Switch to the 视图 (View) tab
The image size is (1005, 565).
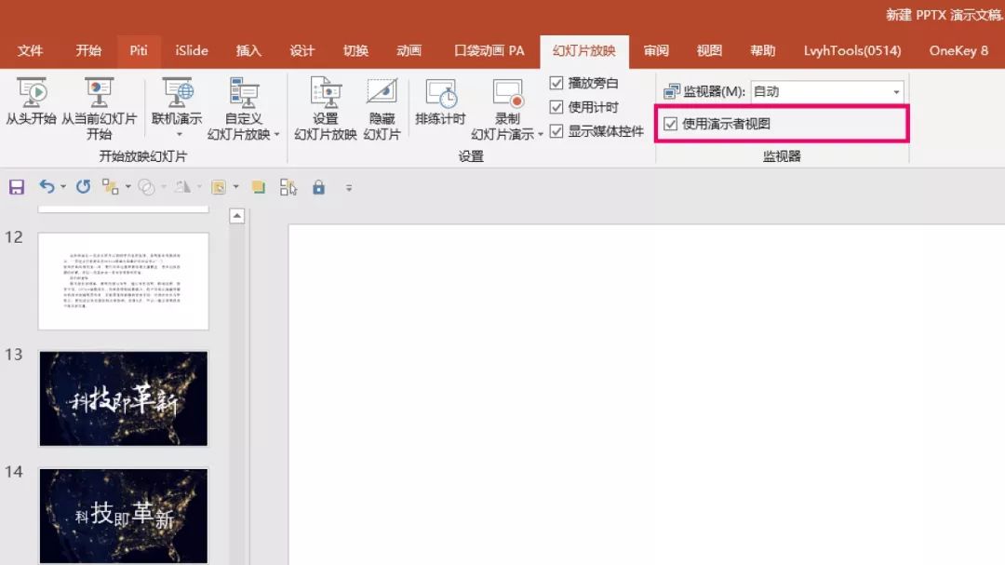[709, 50]
